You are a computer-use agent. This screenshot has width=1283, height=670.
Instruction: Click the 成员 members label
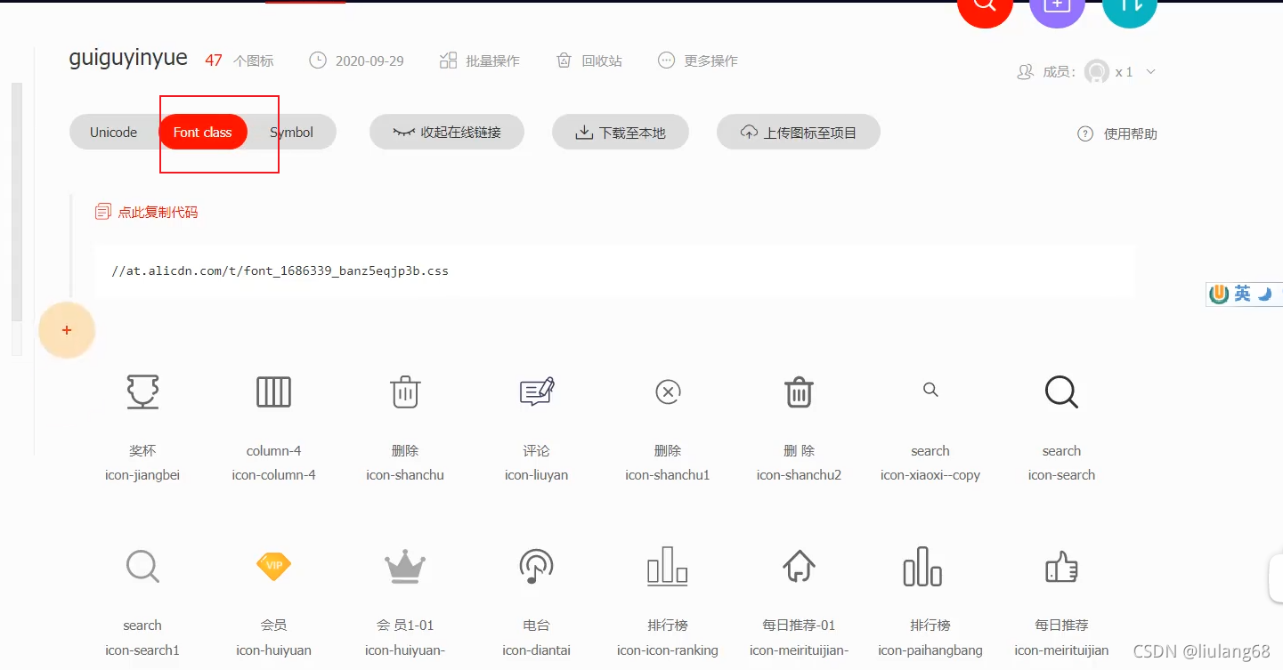1057,72
